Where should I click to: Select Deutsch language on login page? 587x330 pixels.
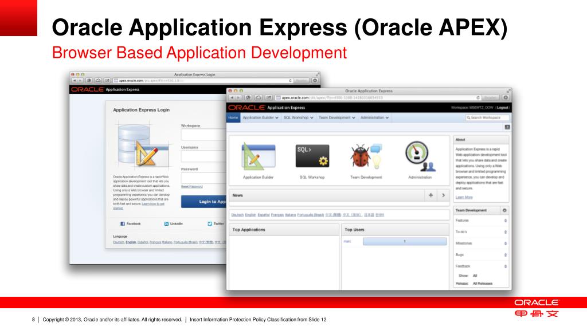(119, 242)
